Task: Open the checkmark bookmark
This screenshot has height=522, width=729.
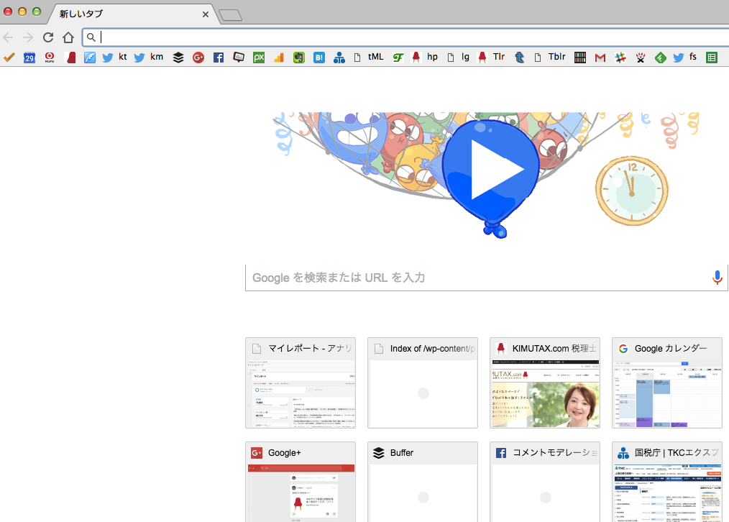Action: pyautogui.click(x=9, y=58)
